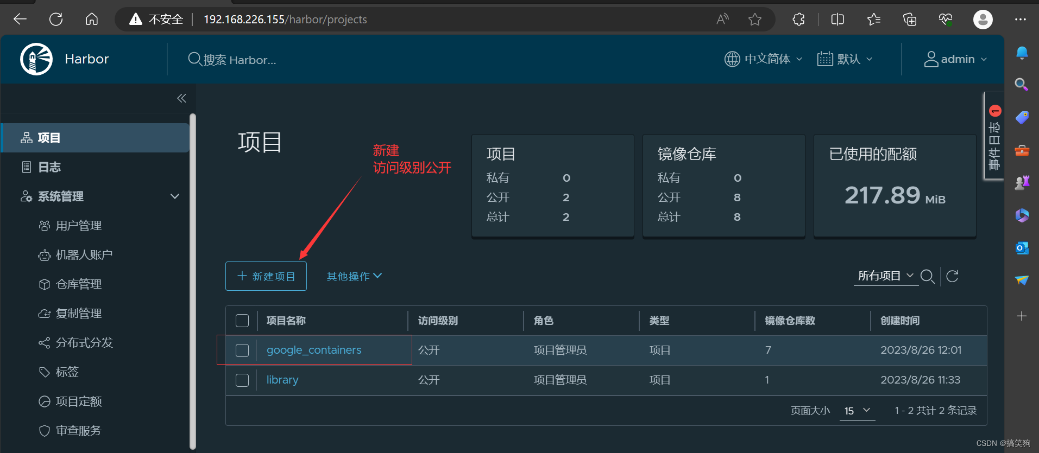Viewport: 1039px width, 453px height.
Task: Click the 新建项目 button
Action: [266, 276]
